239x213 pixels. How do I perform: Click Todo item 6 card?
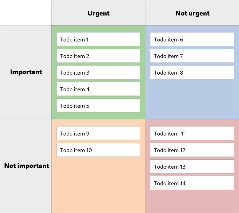coord(192,39)
